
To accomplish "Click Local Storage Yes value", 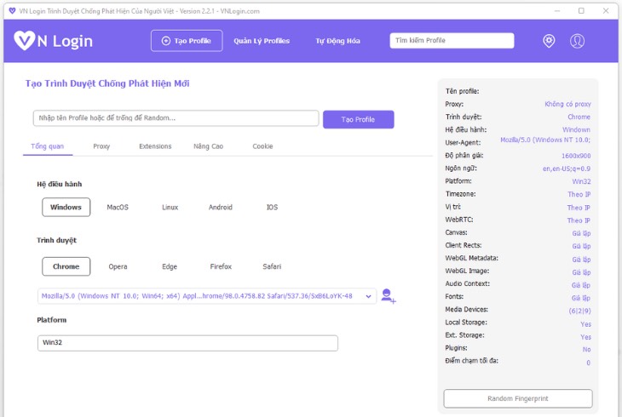I will (x=585, y=324).
